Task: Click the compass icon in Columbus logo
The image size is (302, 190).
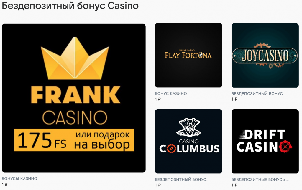Action: (171, 149)
